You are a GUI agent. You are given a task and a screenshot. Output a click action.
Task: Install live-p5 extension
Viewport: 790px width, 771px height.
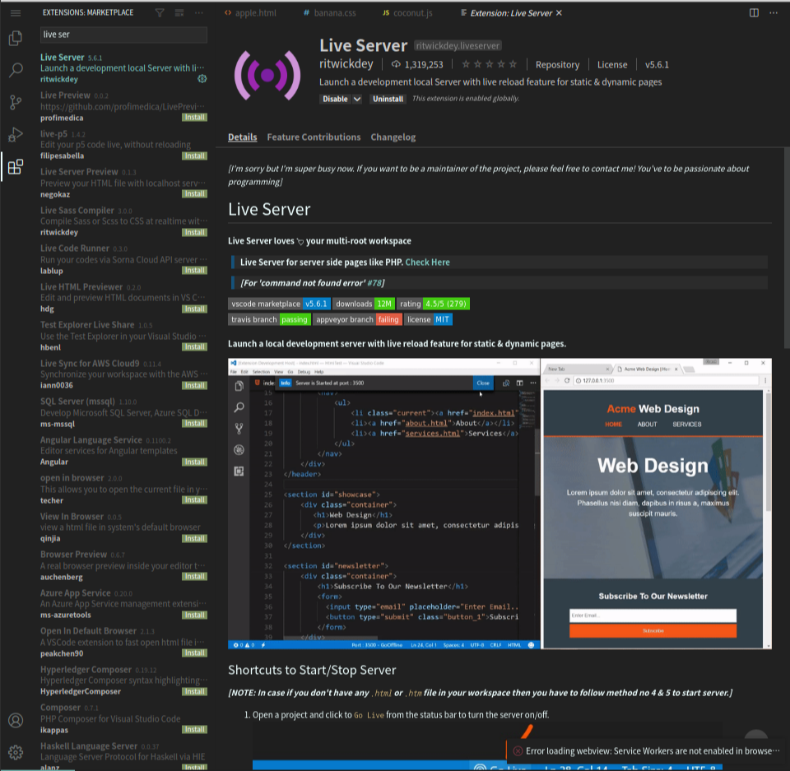(194, 156)
